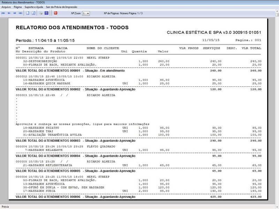
Task: Click 'VALOR TOTAL DO ATENDIMENTOS 000002' line
Action: coord(138,90)
